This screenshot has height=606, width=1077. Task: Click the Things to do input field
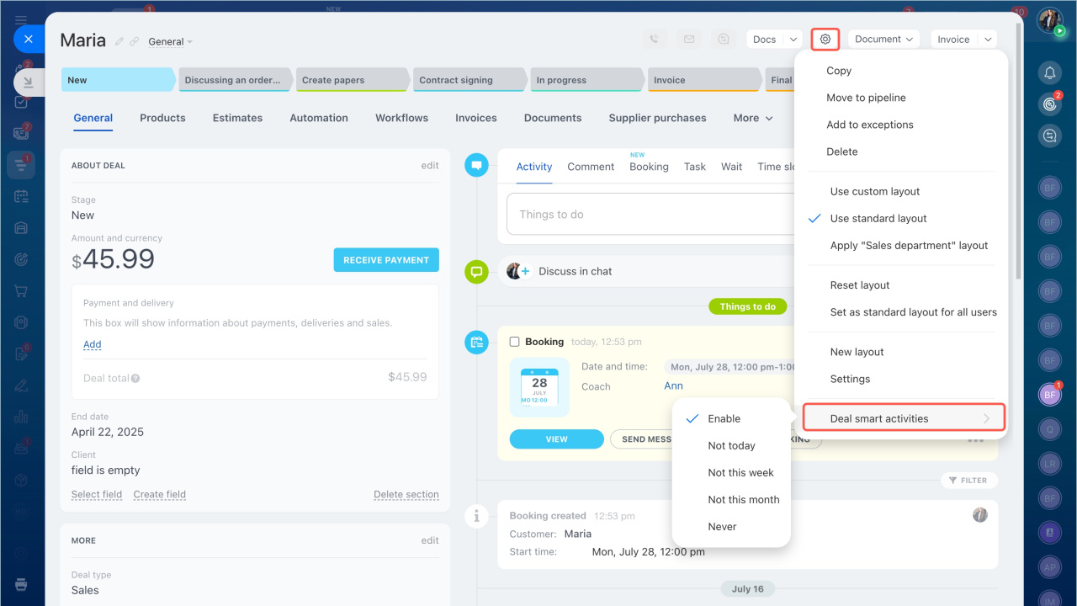(x=648, y=215)
